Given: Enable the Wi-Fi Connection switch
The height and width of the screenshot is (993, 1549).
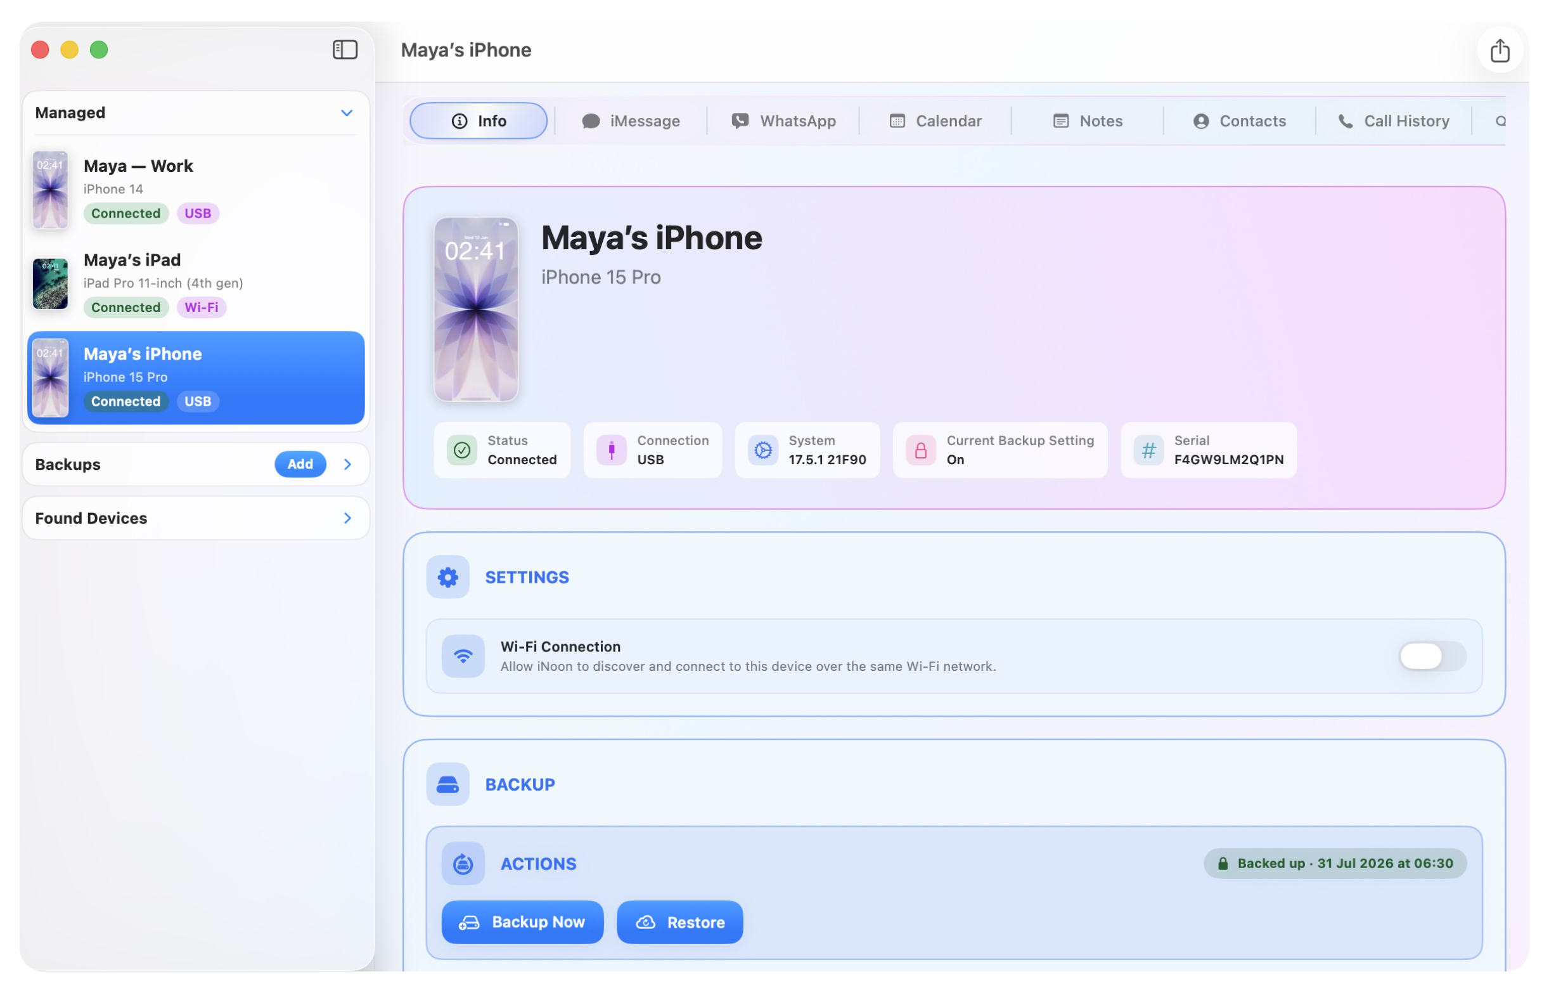Looking at the screenshot, I should 1432,656.
